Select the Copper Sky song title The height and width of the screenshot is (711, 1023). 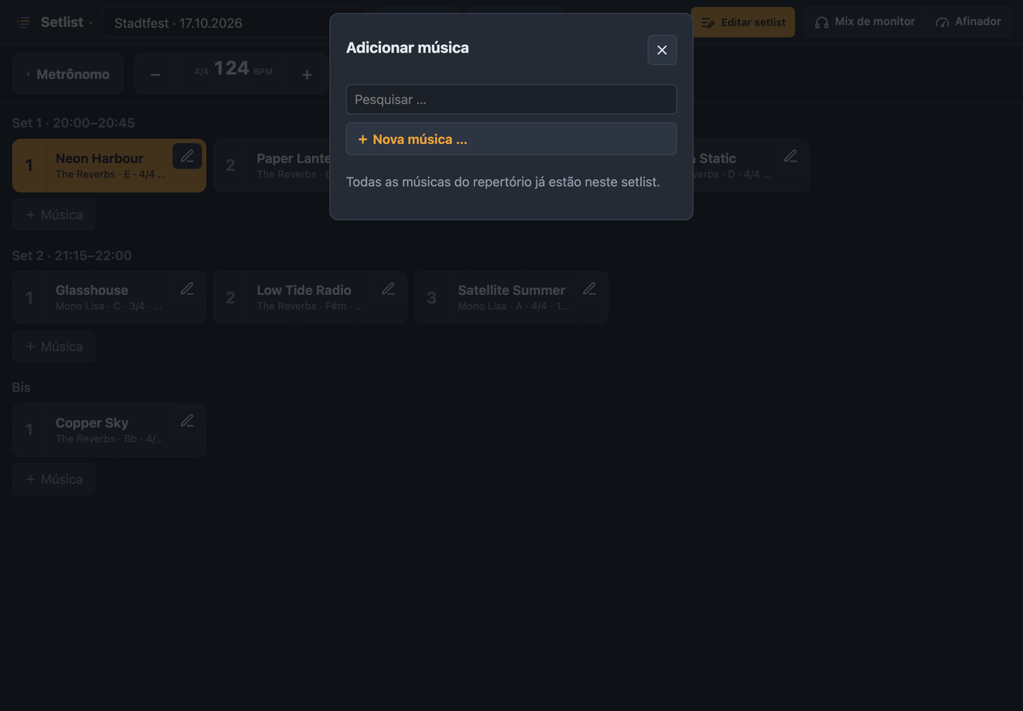(91, 423)
